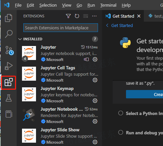
Task: Open Extensions views and more actions menu
Action: pyautogui.click(x=94, y=16)
